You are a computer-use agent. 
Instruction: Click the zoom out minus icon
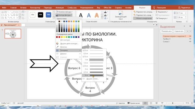(x=166, y=103)
